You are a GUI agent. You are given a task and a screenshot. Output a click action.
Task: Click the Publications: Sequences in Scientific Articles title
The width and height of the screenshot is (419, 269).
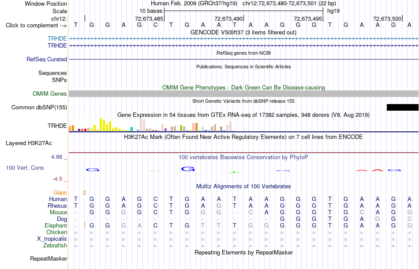click(243, 67)
